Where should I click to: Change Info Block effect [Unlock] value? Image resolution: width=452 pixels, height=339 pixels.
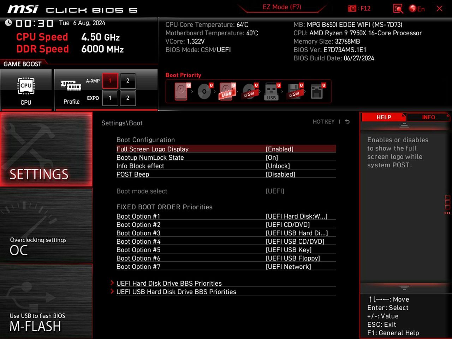pos(278,166)
